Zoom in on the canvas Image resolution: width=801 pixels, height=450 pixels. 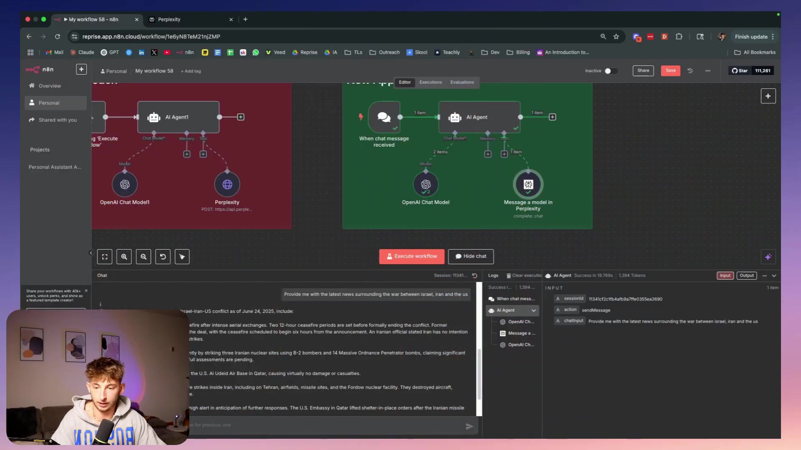(x=124, y=257)
